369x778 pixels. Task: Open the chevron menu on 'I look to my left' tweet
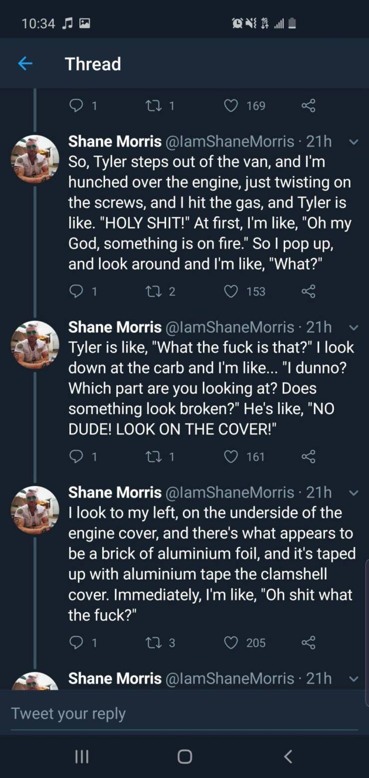point(353,493)
